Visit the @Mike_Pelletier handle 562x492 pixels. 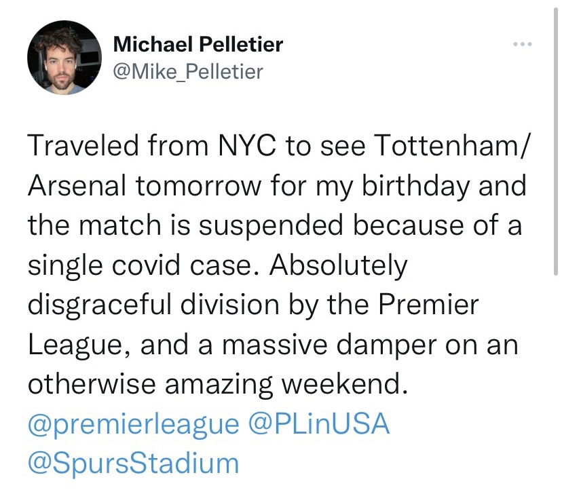tap(187, 71)
